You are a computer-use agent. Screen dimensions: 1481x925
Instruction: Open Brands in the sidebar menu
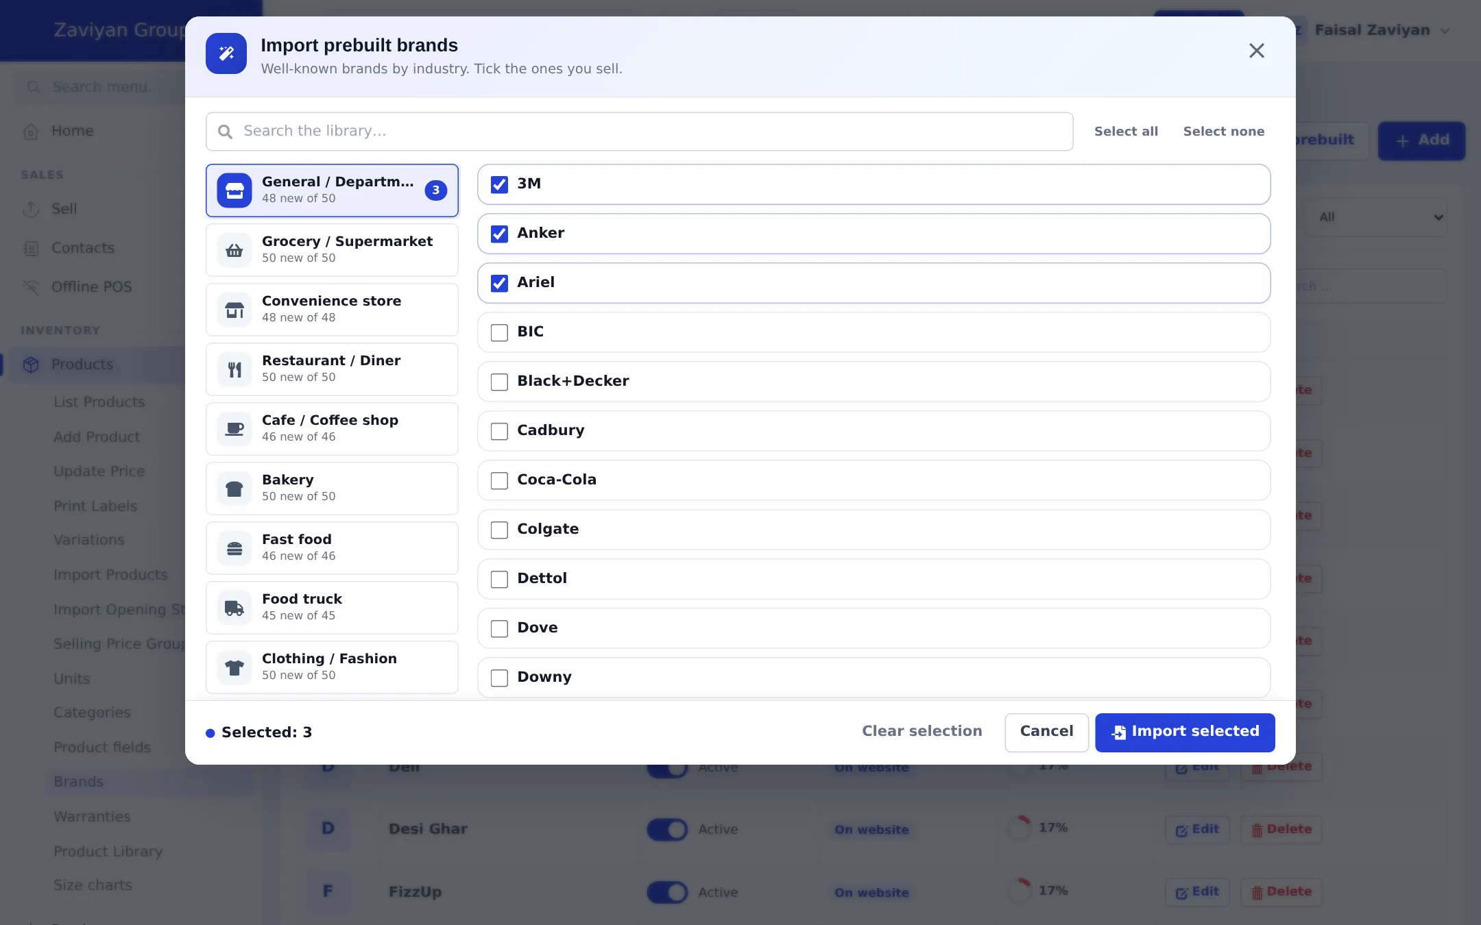pos(79,782)
